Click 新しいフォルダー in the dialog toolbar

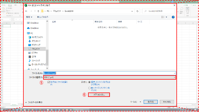click(43, 17)
